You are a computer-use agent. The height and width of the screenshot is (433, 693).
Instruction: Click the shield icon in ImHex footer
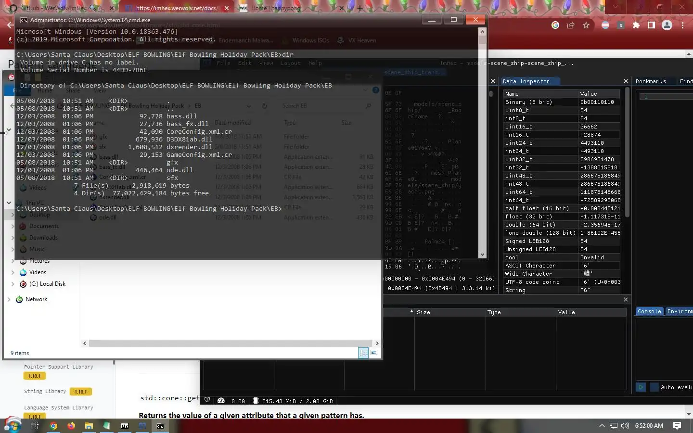(x=207, y=400)
